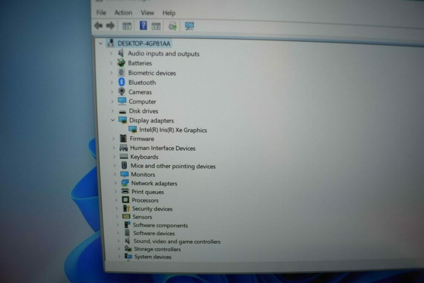The image size is (424, 283).
Task: Collapse the Display adapters chevron
Action: [x=113, y=120]
